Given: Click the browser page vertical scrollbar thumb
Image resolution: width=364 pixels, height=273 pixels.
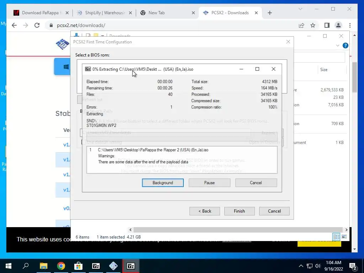Looking at the screenshot, I should (354, 77).
